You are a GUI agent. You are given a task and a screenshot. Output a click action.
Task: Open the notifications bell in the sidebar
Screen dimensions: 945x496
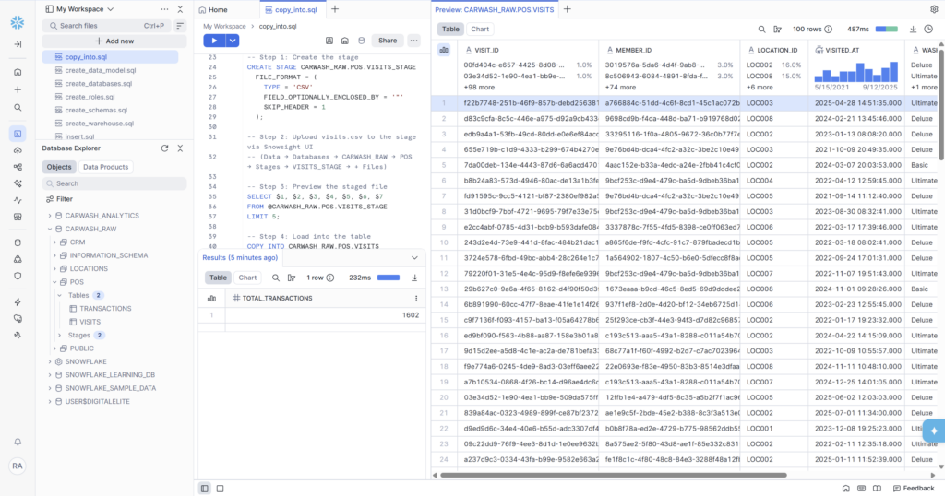(x=18, y=443)
